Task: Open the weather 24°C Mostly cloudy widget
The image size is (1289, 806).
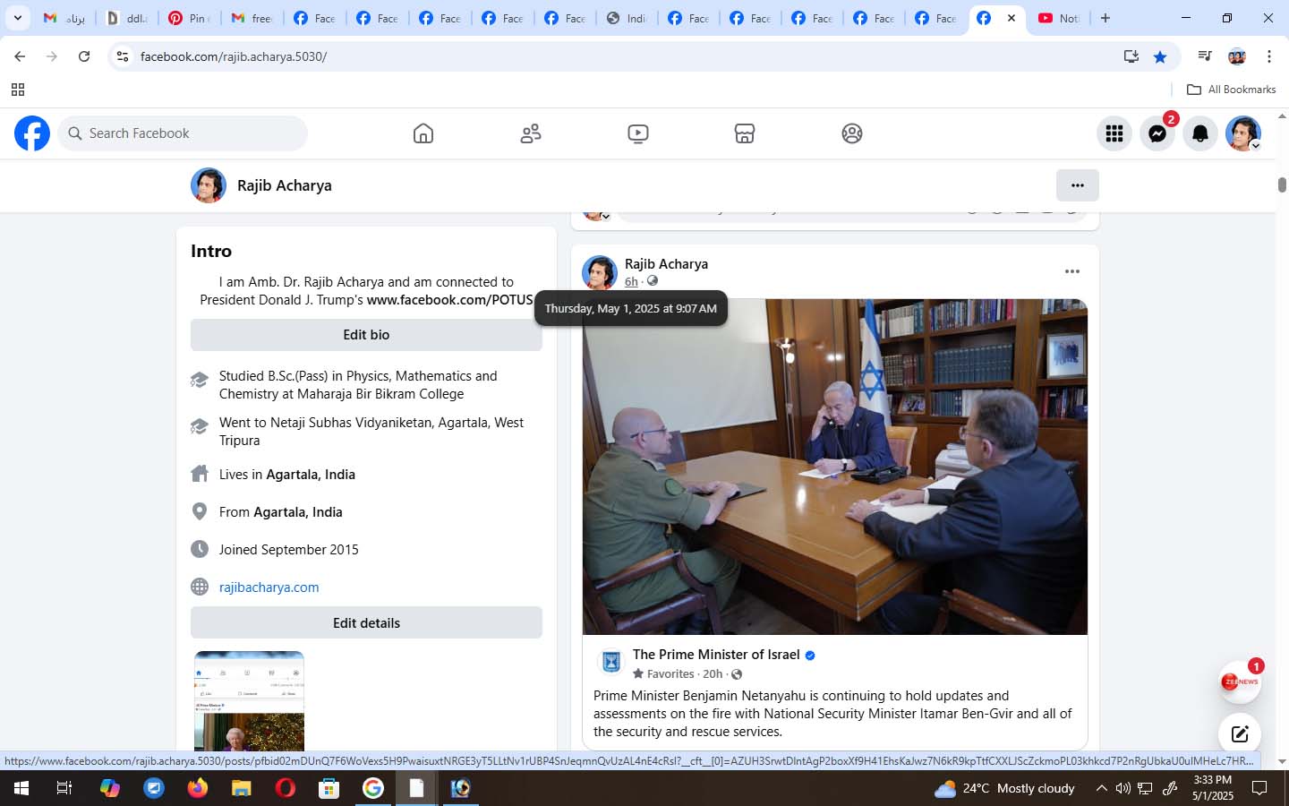Action: click(1004, 788)
